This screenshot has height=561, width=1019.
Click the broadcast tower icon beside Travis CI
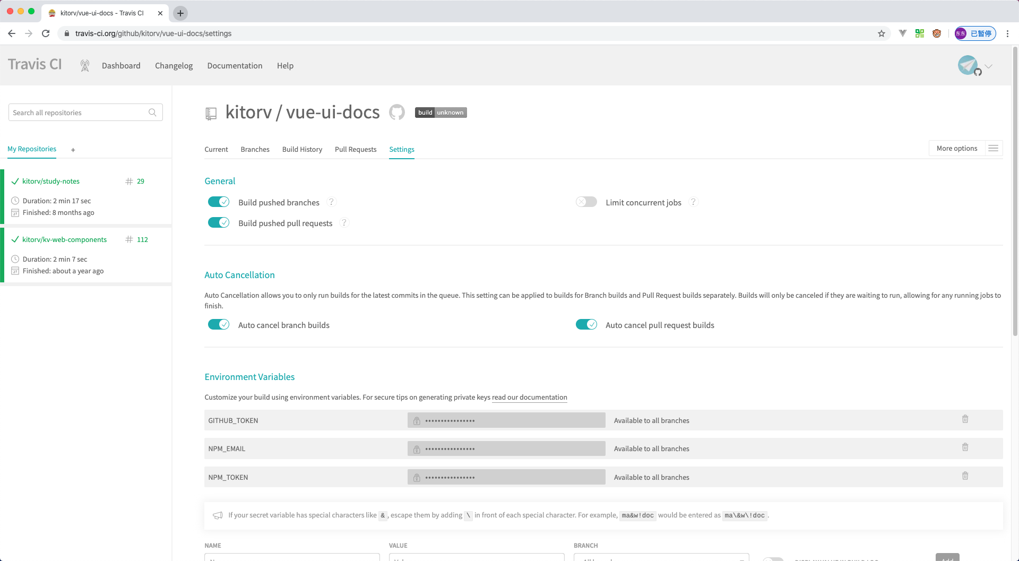(85, 65)
